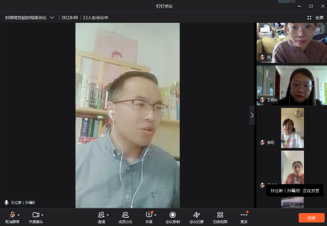Click the speaker name label 孙立新 bottom-left
Viewport: 327px width, 226px height.
(x=23, y=202)
